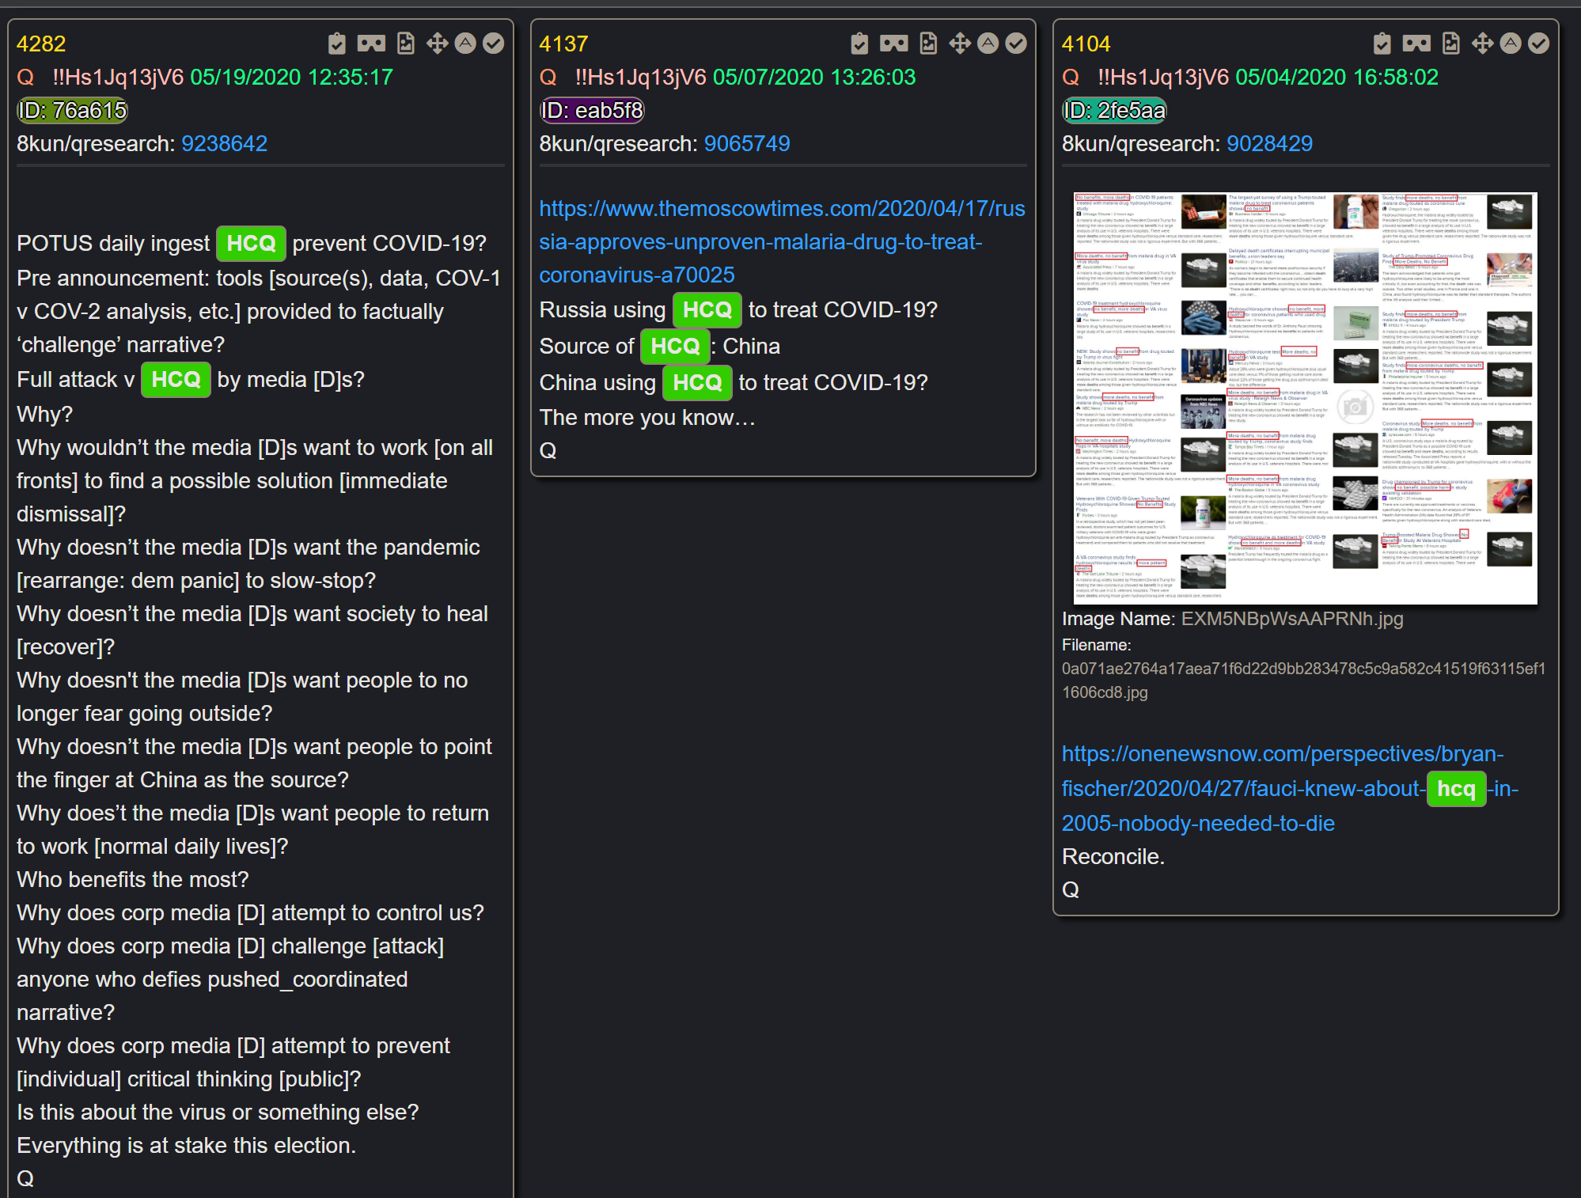Image resolution: width=1581 pixels, height=1198 pixels.
Task: Click the ID: 2fe5aa badge
Action: [x=1114, y=111]
